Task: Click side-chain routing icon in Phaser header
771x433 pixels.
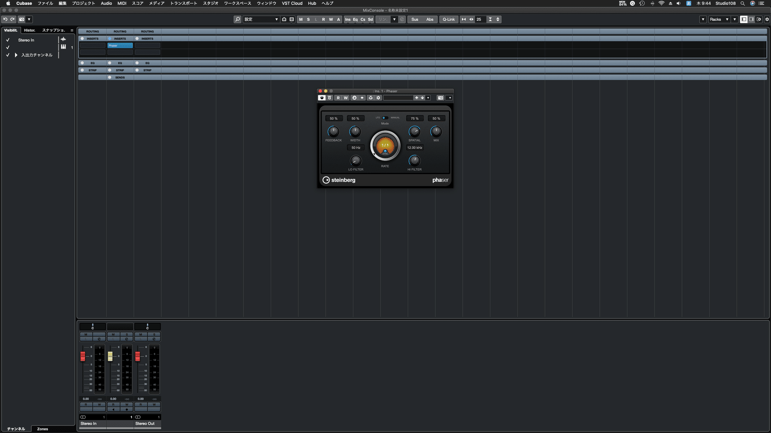Action: 371,98
